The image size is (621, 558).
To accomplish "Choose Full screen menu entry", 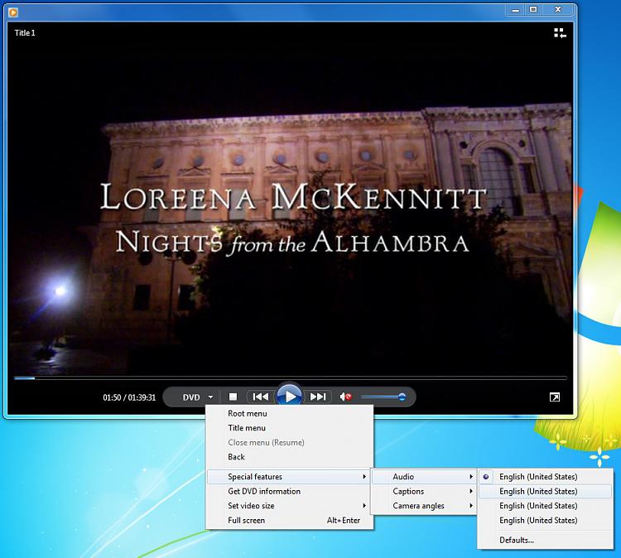I will click(290, 521).
